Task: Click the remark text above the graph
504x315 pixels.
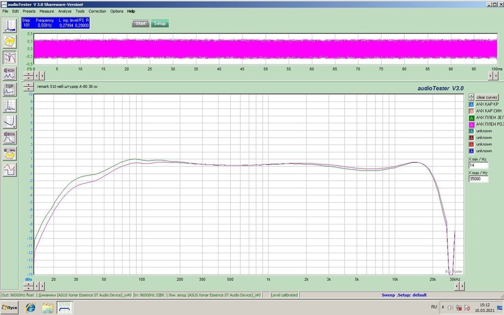Action: [67, 87]
